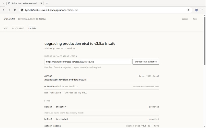Viewport: 206px width, 128px height.
Task: Click the browser forward arrow
Action: coord(9,10)
